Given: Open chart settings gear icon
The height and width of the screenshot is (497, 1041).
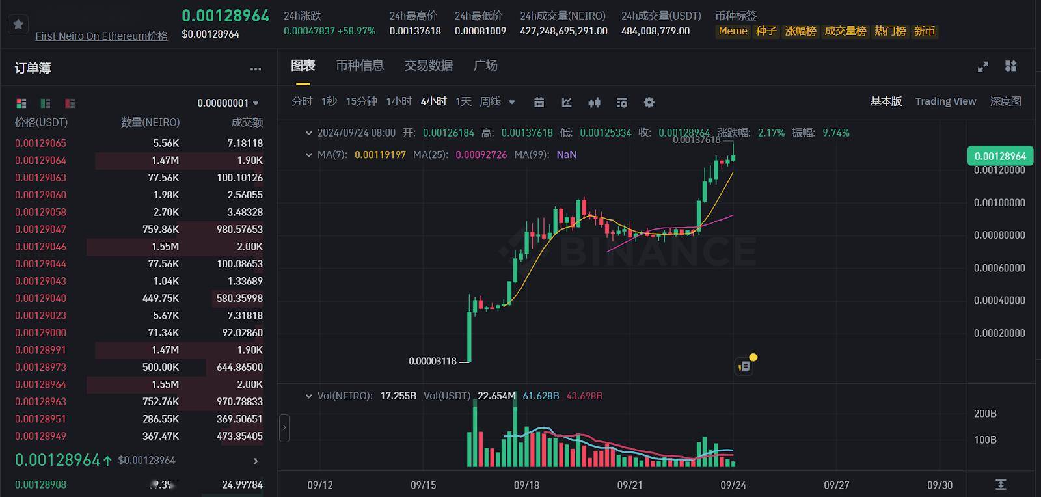Looking at the screenshot, I should click(649, 102).
